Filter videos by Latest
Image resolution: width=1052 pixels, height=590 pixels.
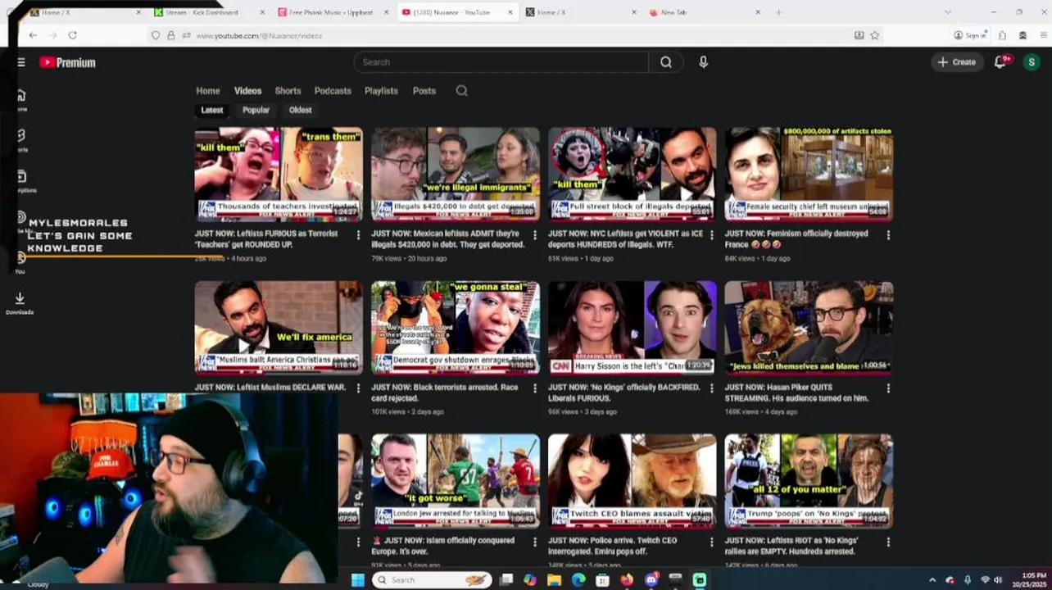[x=212, y=110]
